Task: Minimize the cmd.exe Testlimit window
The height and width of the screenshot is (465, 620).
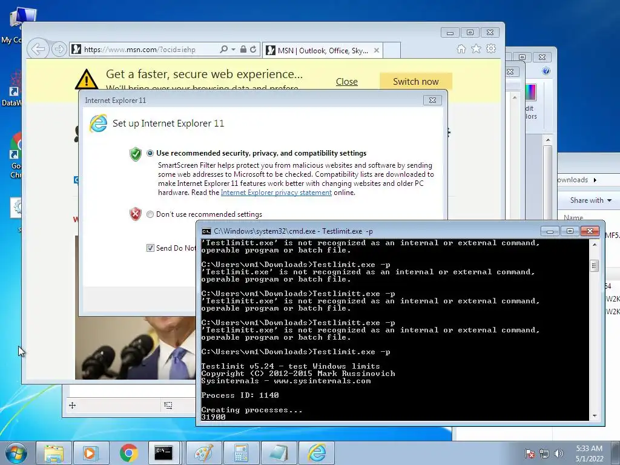Action: (550, 231)
